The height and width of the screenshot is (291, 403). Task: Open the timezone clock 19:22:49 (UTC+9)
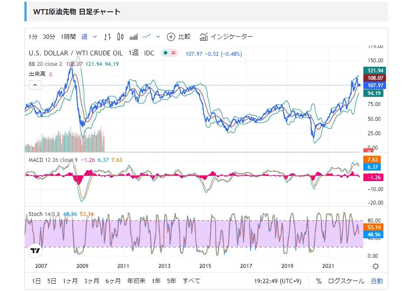pos(278,281)
